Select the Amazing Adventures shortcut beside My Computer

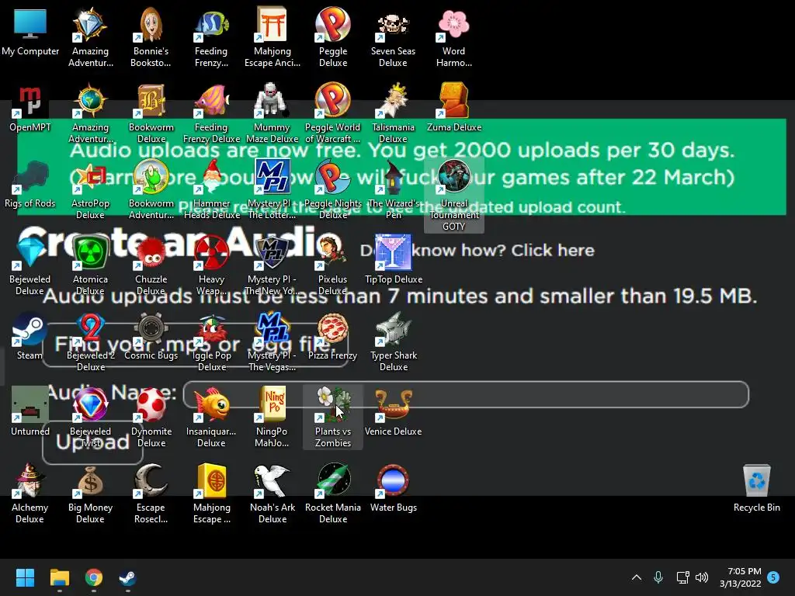(x=90, y=38)
